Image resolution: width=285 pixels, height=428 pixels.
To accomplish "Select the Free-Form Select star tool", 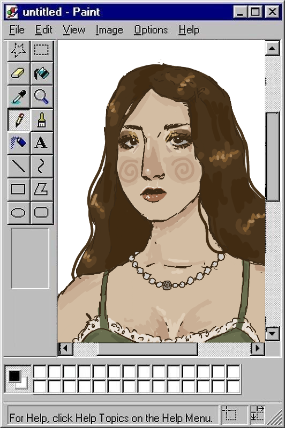I will (19, 50).
